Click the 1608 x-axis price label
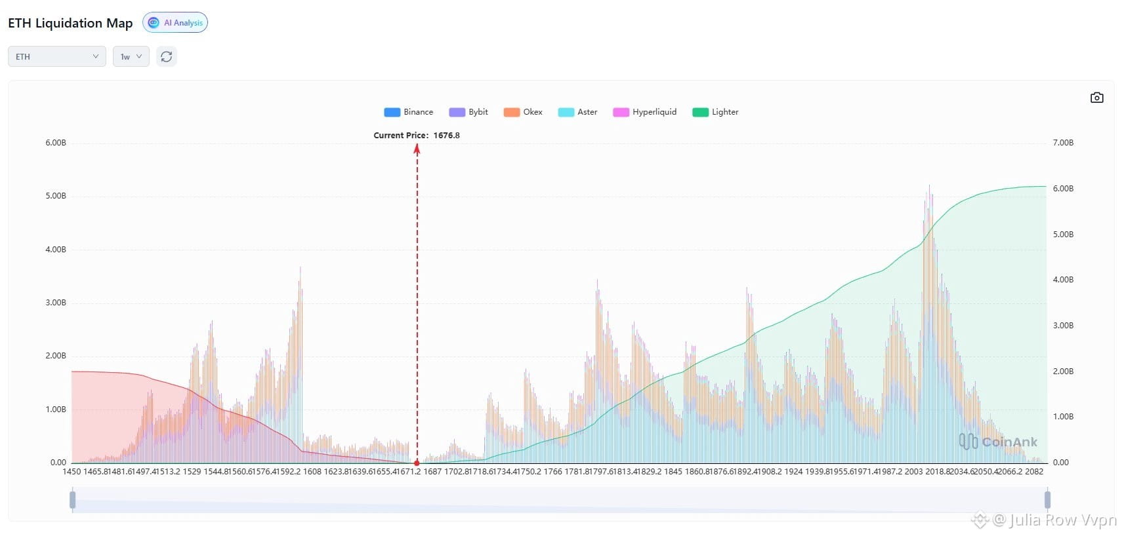Image resolution: width=1122 pixels, height=536 pixels. tap(312, 472)
